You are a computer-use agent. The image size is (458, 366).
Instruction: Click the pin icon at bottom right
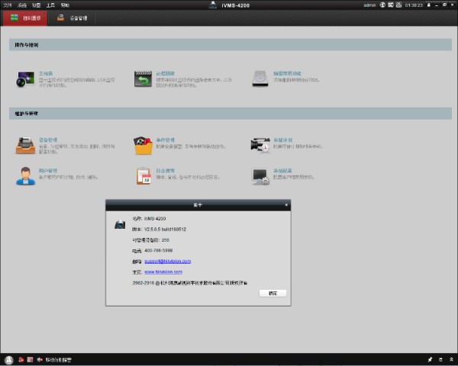[x=430, y=360]
